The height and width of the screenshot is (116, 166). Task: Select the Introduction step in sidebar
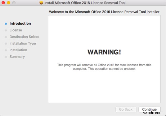click(x=20, y=24)
